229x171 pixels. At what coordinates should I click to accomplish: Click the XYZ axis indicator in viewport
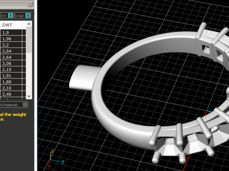(x=55, y=159)
